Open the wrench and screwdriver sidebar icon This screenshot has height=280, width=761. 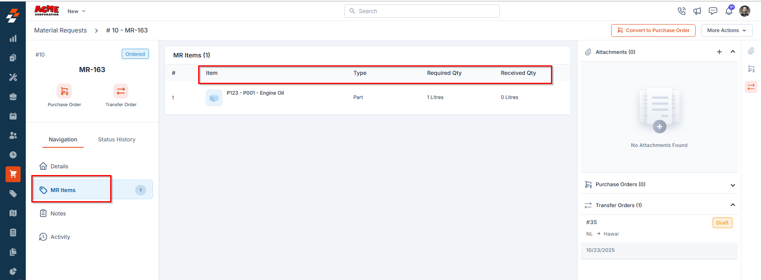(x=13, y=77)
